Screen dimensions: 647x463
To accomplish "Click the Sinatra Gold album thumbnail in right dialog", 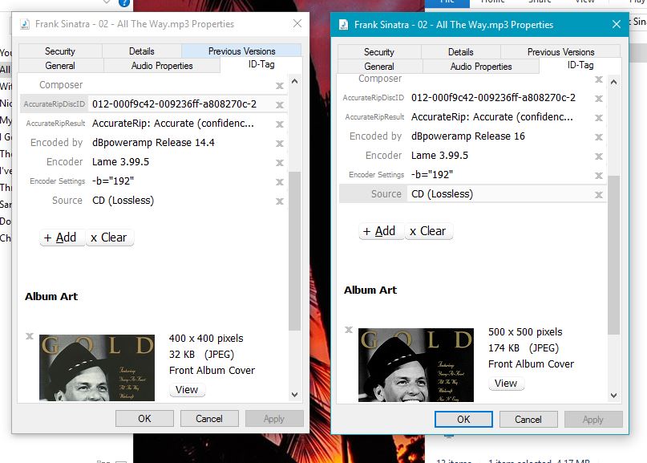I will point(415,365).
